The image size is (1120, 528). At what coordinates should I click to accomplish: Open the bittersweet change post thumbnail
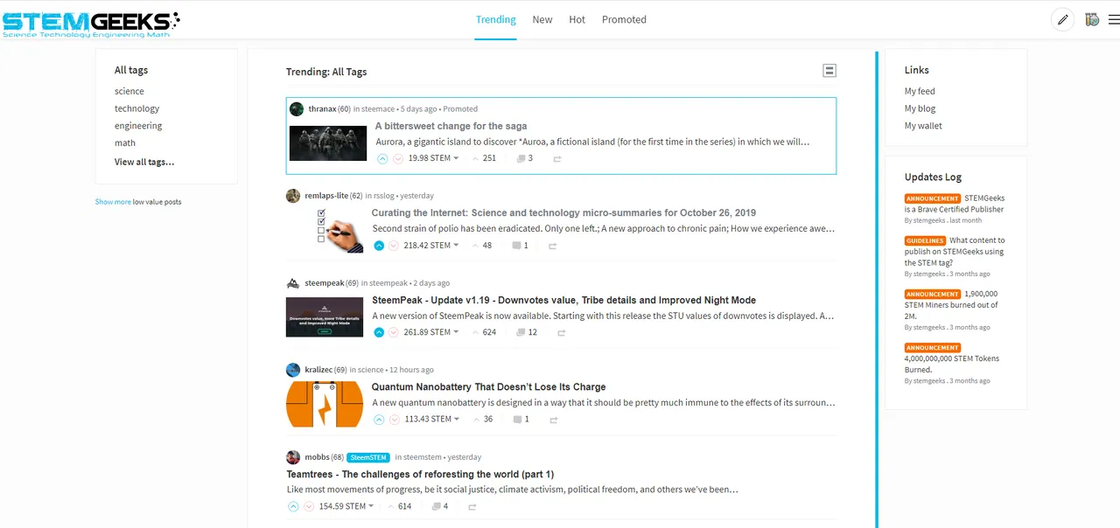[328, 143]
